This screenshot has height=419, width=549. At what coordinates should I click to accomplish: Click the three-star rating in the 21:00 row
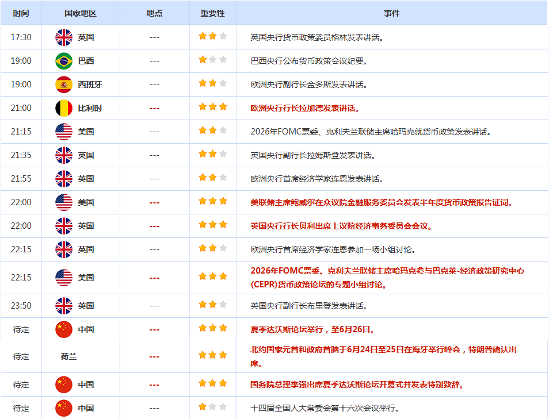[212, 107]
